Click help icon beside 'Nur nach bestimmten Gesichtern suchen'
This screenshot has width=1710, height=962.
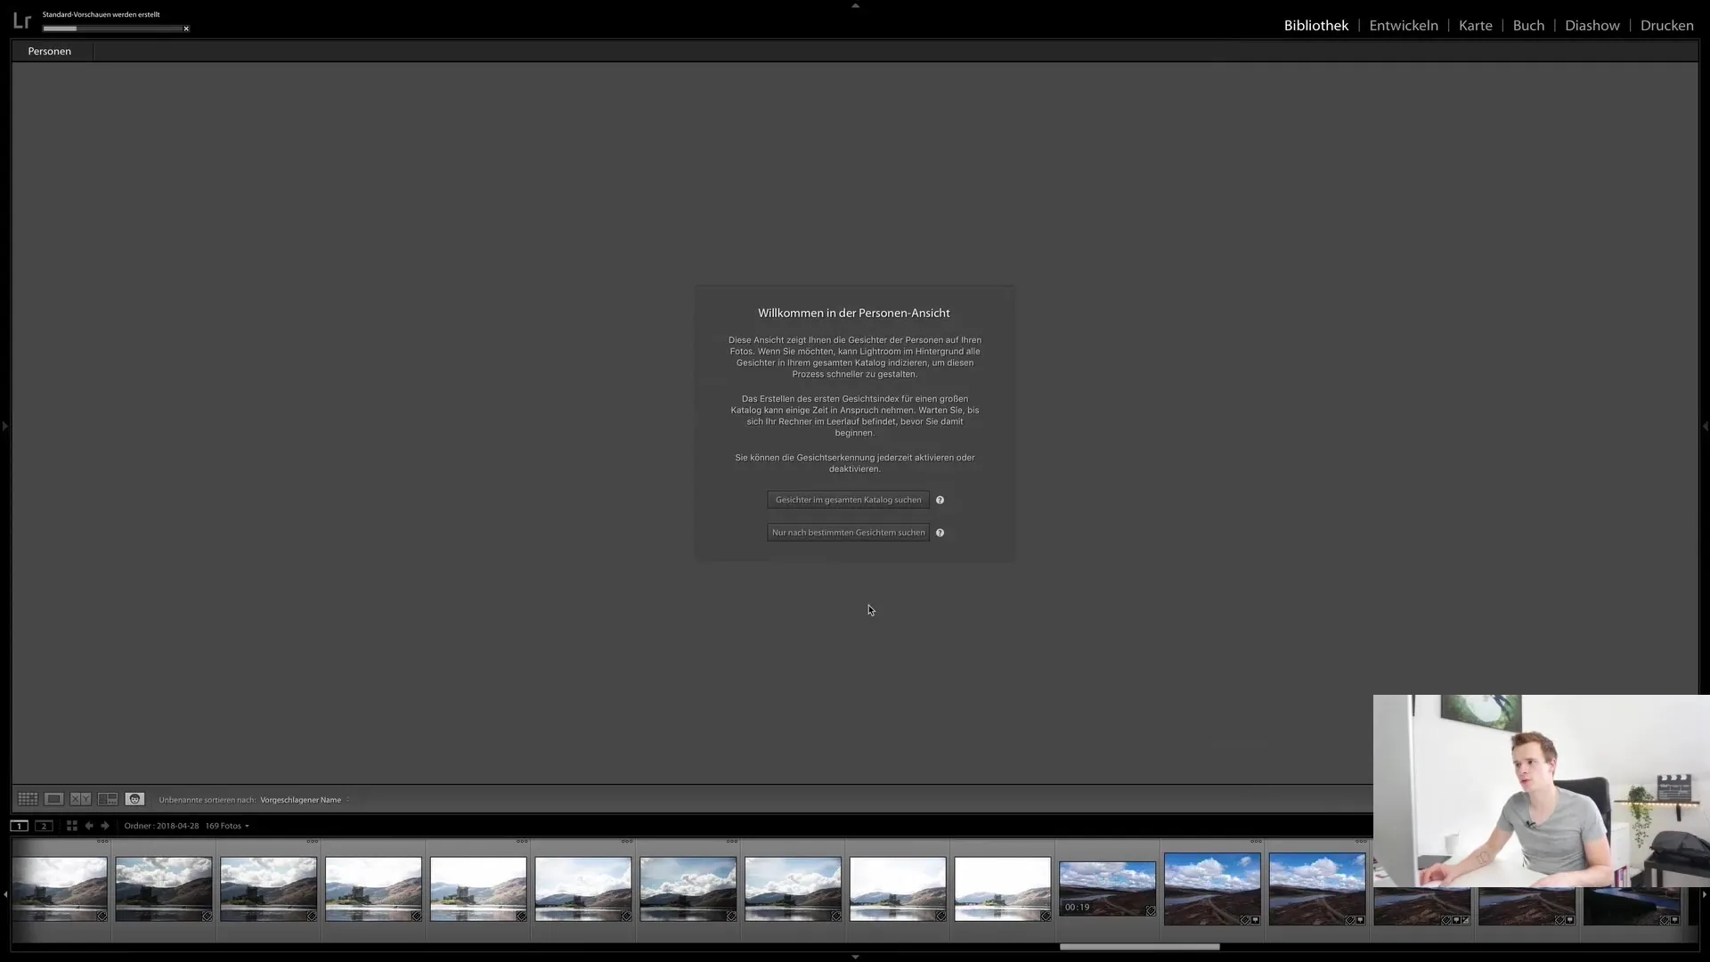940,533
